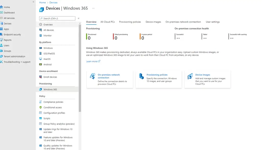Open the User settings tab
Viewport: 262px width, 150px height.
coord(213,22)
